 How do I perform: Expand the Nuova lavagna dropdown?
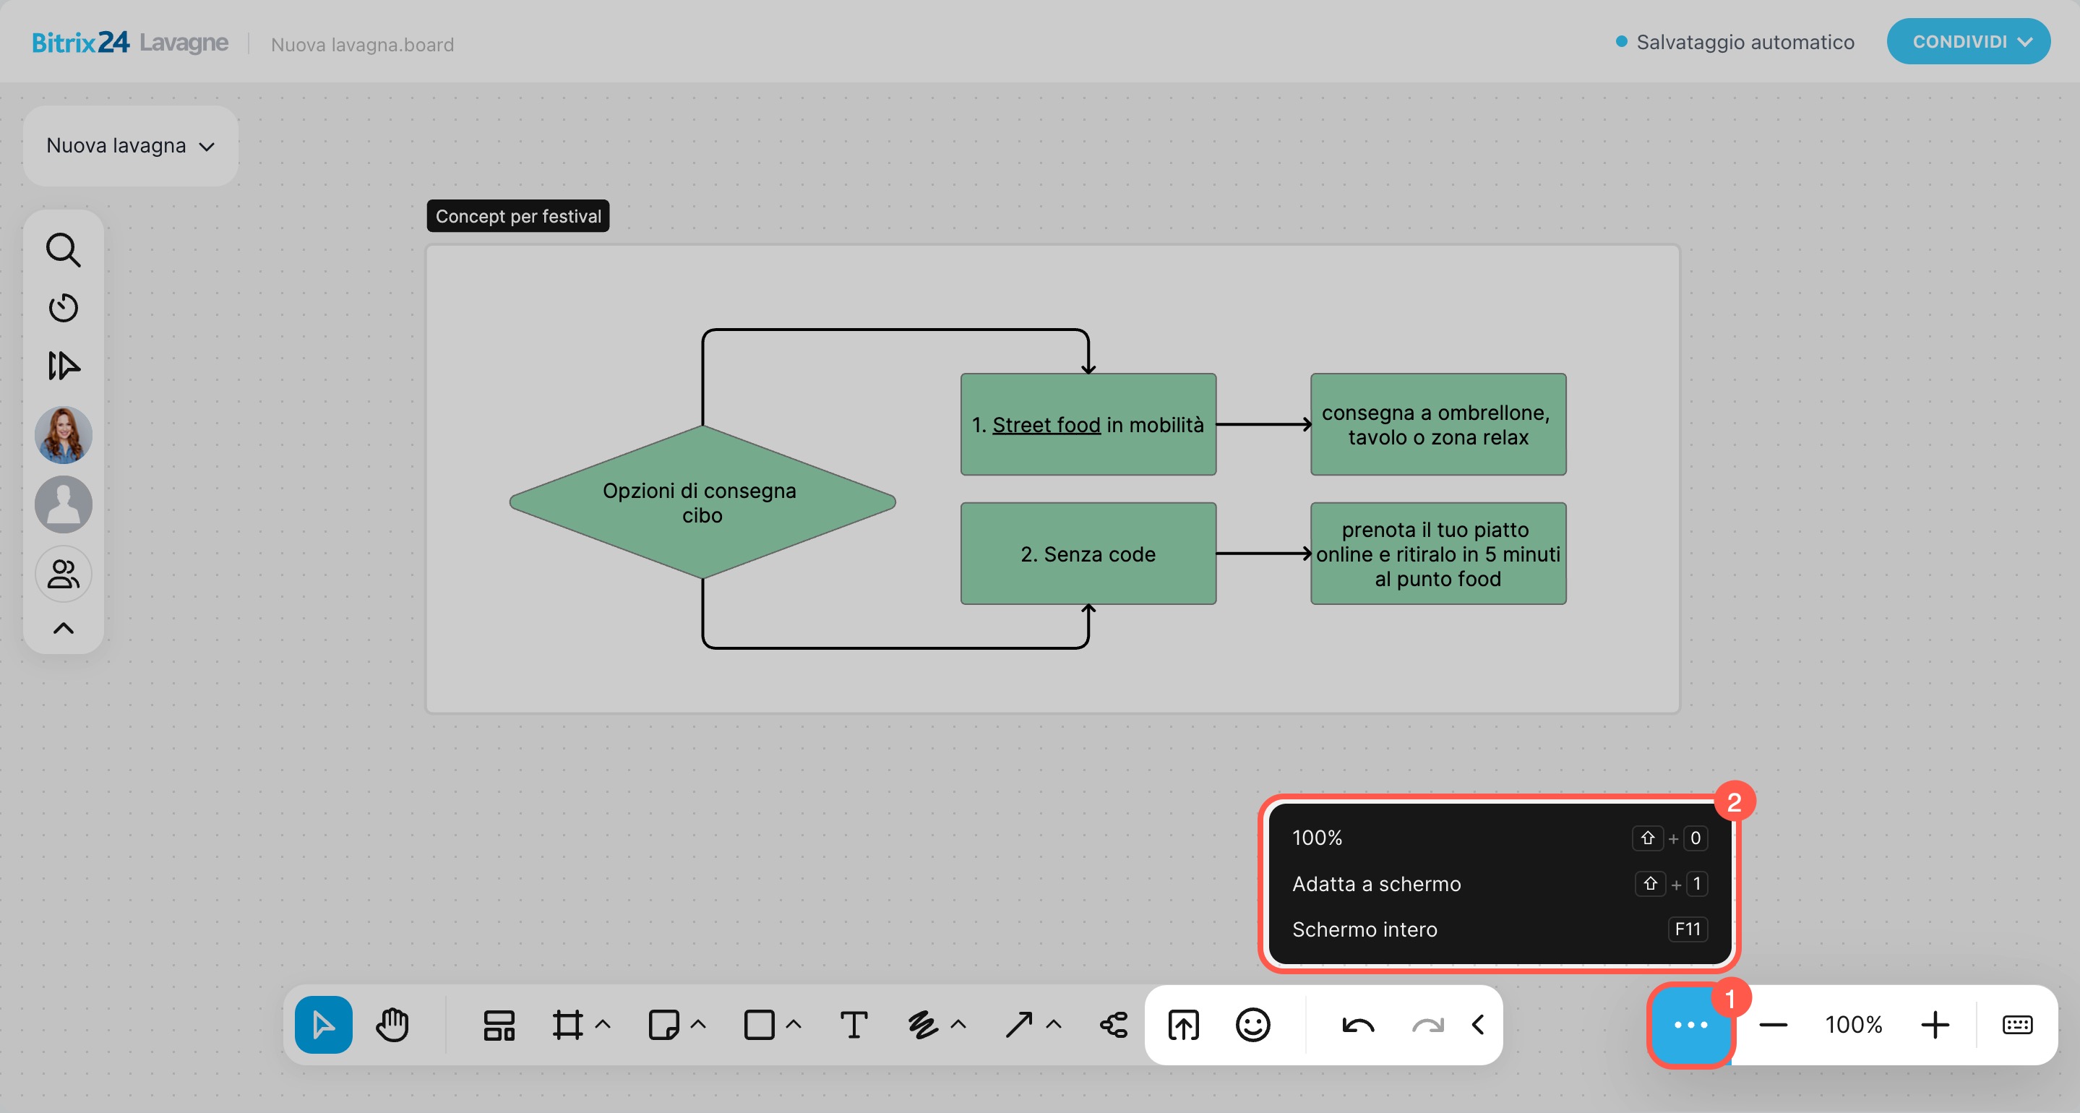click(x=130, y=146)
